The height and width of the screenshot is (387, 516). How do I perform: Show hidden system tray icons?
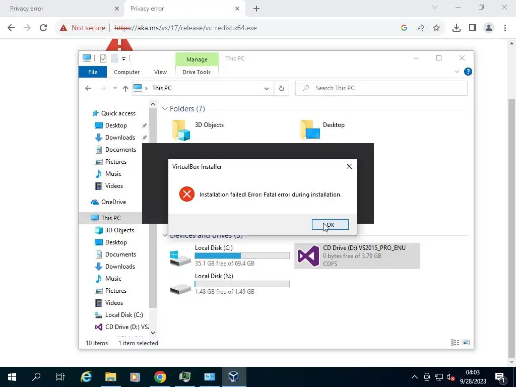point(414,377)
